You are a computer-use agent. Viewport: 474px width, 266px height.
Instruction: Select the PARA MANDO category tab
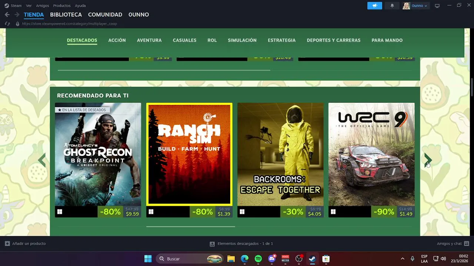(387, 40)
